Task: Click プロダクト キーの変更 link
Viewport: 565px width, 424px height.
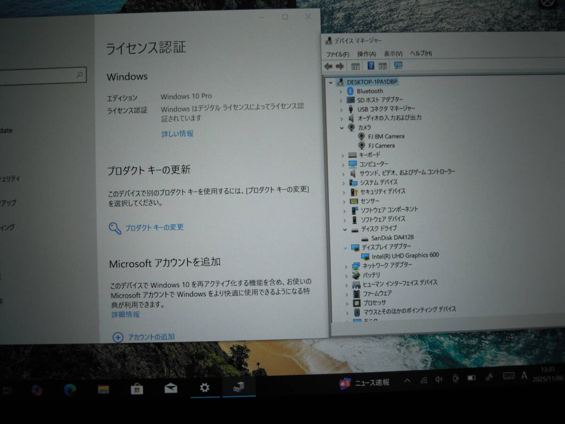Action: tap(154, 228)
